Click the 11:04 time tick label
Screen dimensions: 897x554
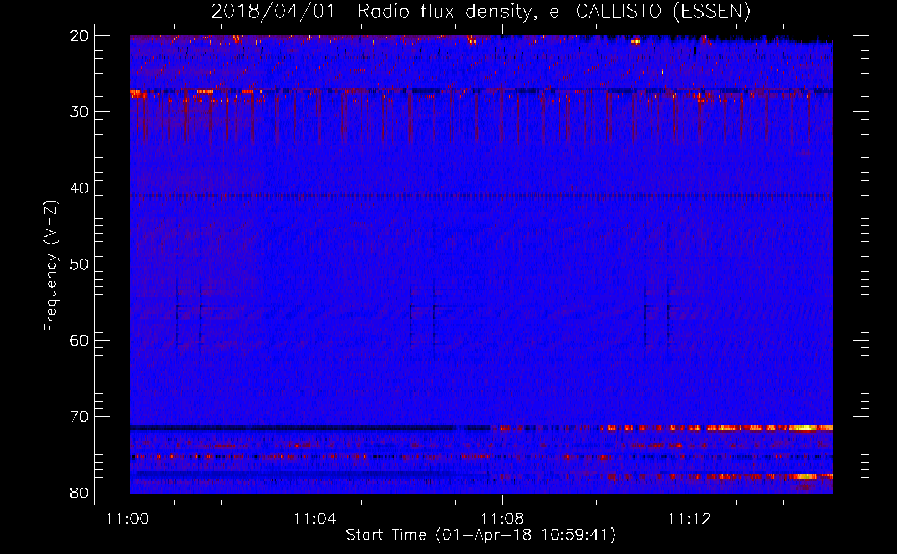coord(315,519)
